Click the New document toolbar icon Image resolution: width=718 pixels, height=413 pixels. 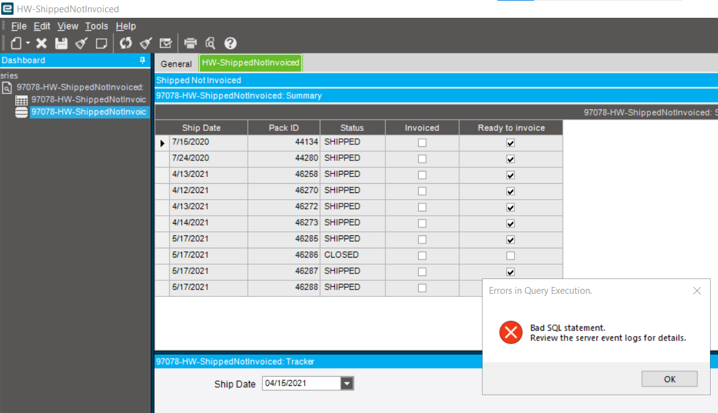(16, 43)
